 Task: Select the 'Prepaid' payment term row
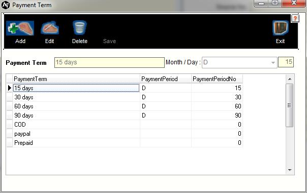pyautogui.click(x=76, y=143)
